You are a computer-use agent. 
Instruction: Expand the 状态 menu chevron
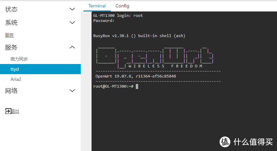pos(72,9)
